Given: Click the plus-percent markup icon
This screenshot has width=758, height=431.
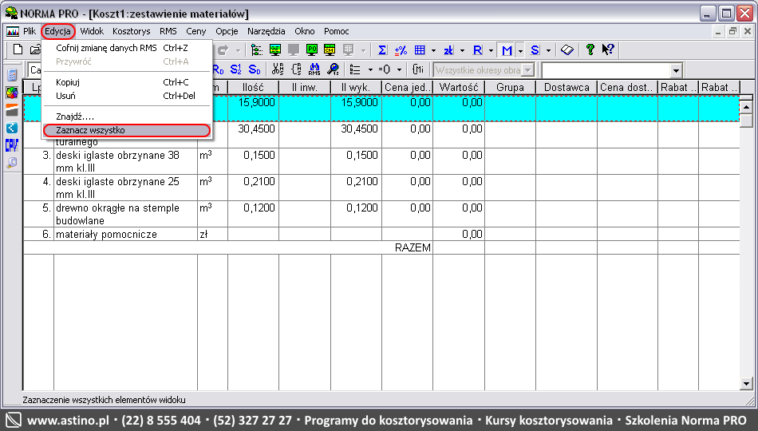Looking at the screenshot, I should 401,49.
